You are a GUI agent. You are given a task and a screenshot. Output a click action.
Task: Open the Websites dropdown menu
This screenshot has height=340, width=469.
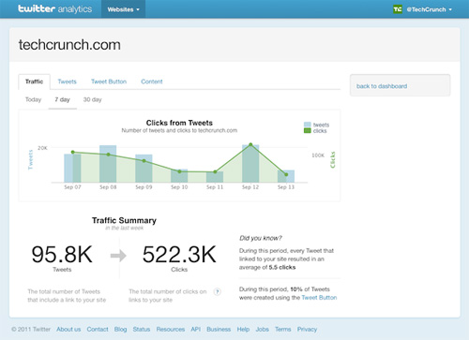click(123, 9)
